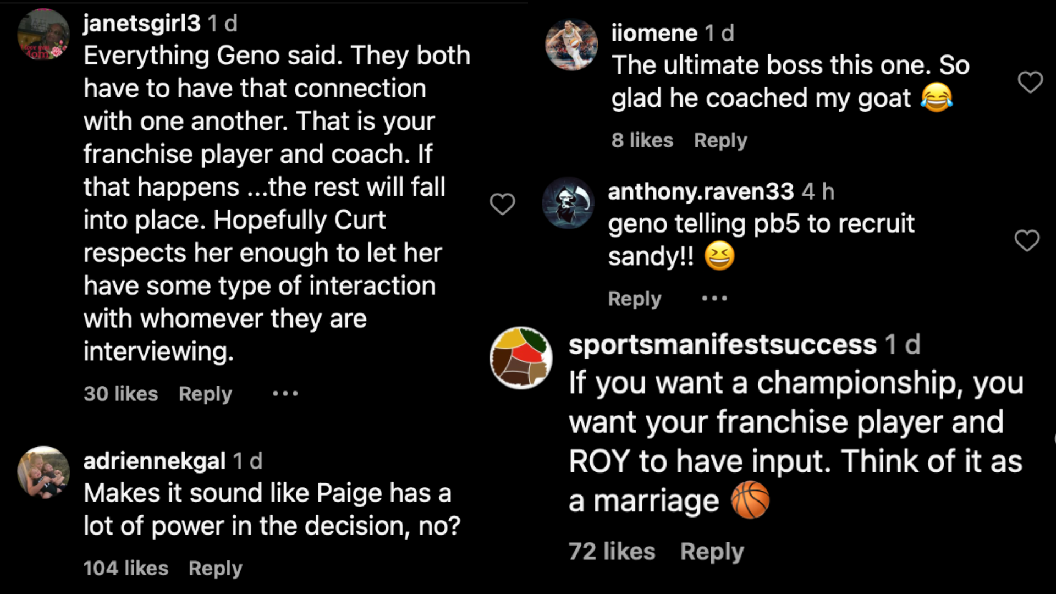Reply to iiomene's comment
1056x594 pixels.
[721, 140]
